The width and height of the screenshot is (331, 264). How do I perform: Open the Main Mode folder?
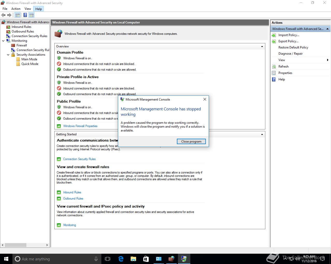coord(29,59)
